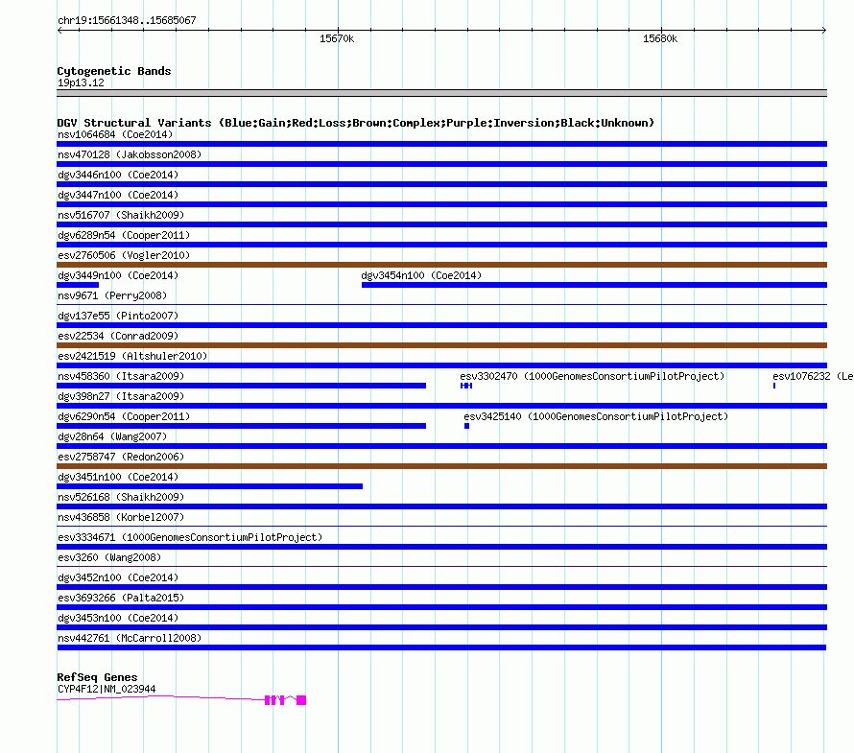
Task: Open the dgv3451n100 (Coe2014) label
Action: pyautogui.click(x=118, y=477)
